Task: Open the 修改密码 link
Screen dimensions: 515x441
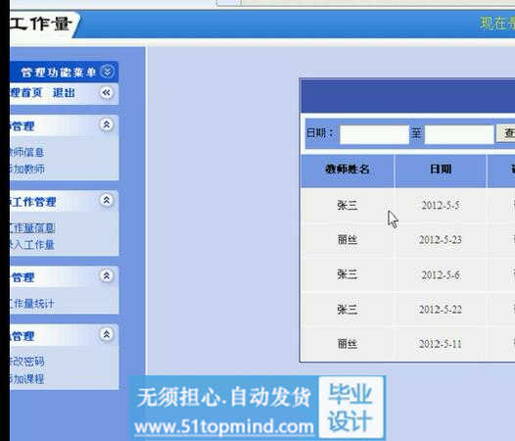Action: click(x=27, y=362)
